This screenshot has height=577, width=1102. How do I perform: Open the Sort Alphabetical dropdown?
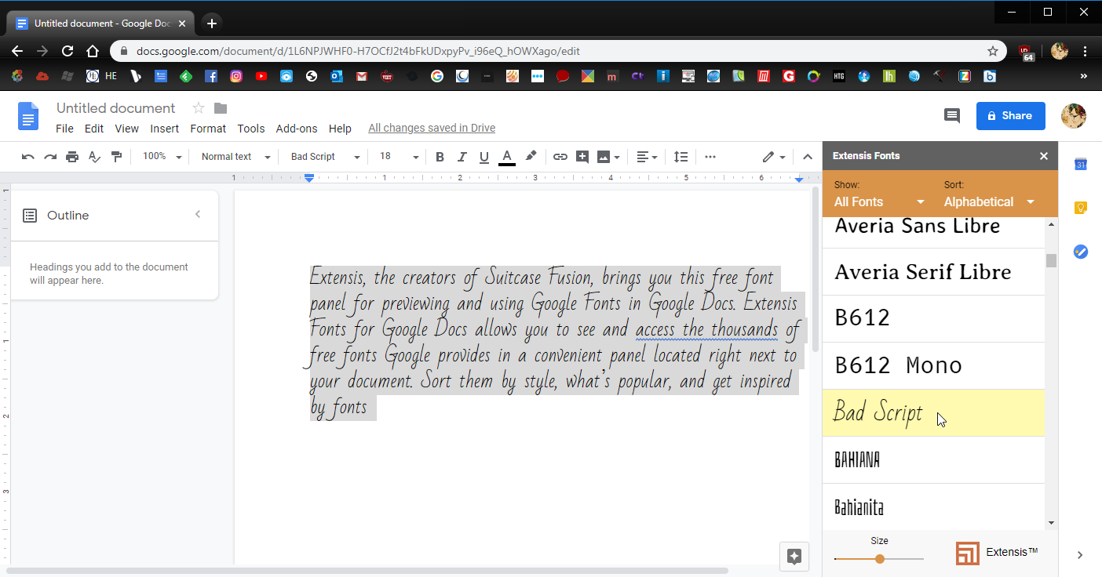[989, 201]
